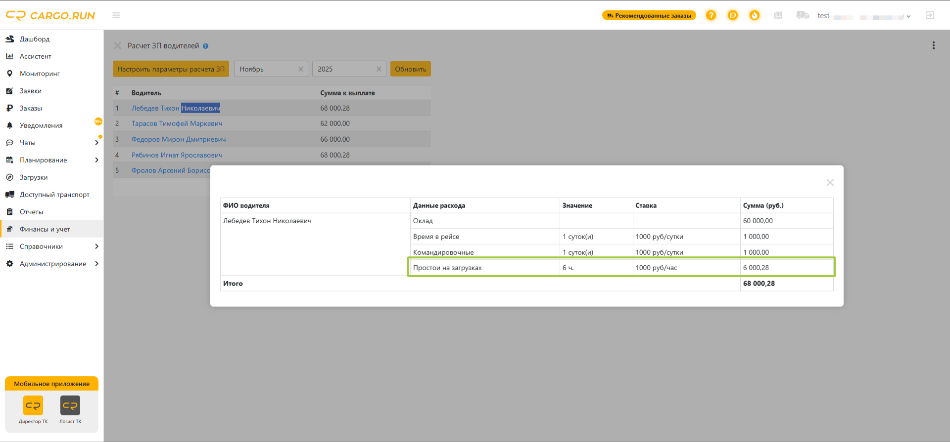The image size is (950, 442).
Task: Click the info icon next to Расчет ЗП водителей
Action: click(x=205, y=46)
